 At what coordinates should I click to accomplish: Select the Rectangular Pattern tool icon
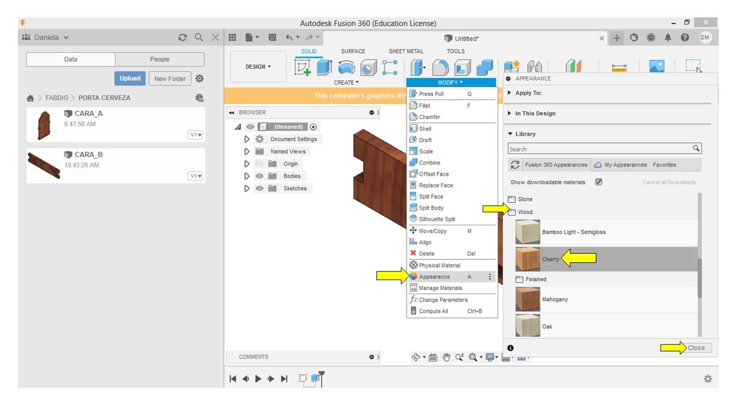(390, 68)
